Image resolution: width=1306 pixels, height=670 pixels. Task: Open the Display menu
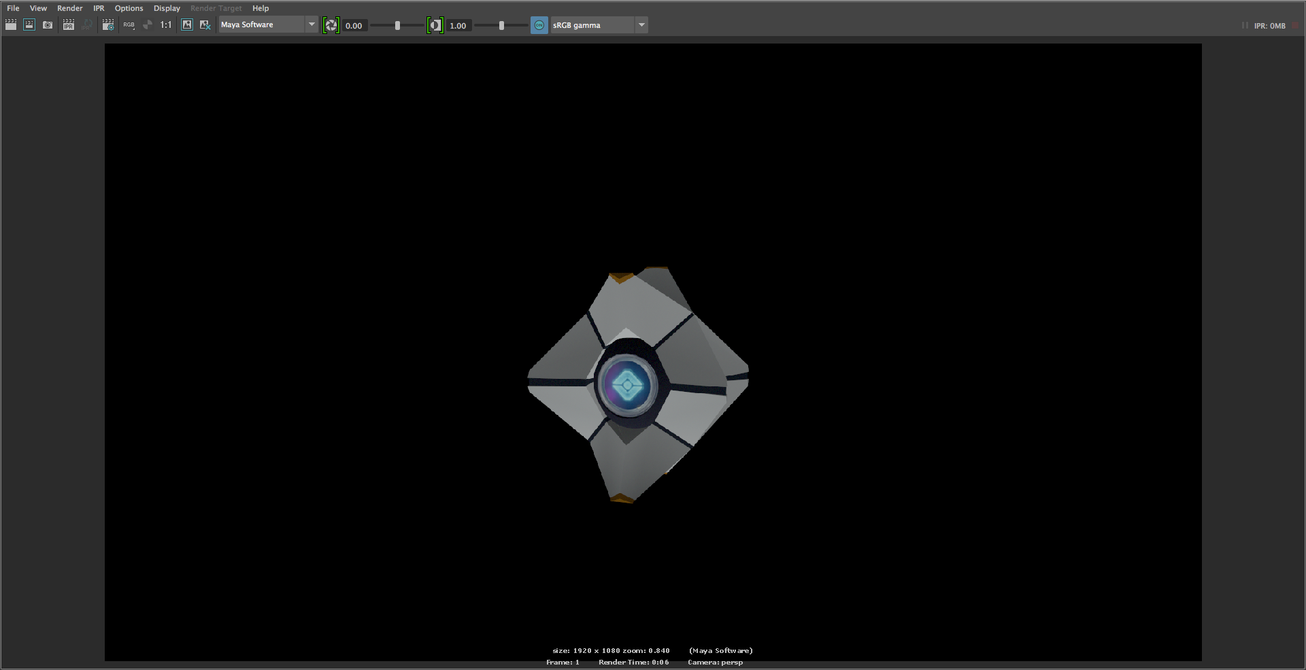pyautogui.click(x=167, y=8)
